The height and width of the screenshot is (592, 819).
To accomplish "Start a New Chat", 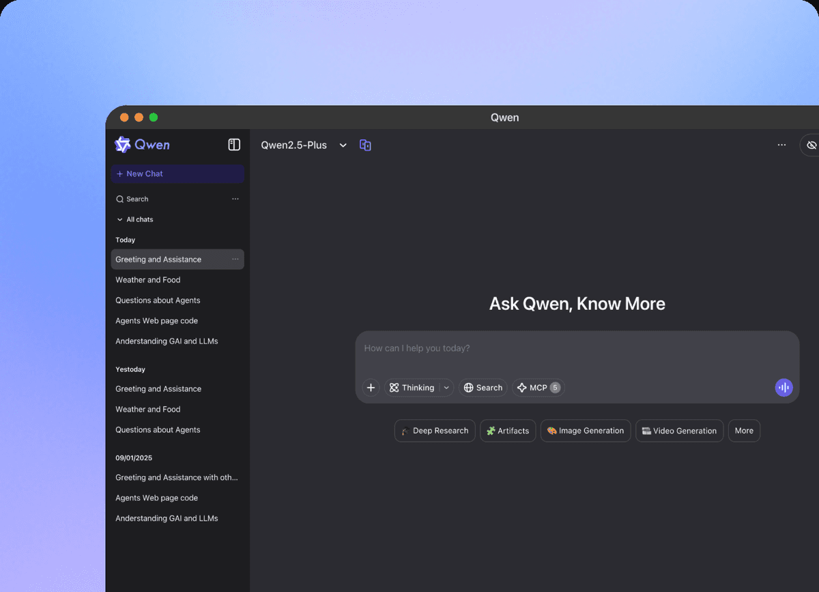I will coord(177,174).
